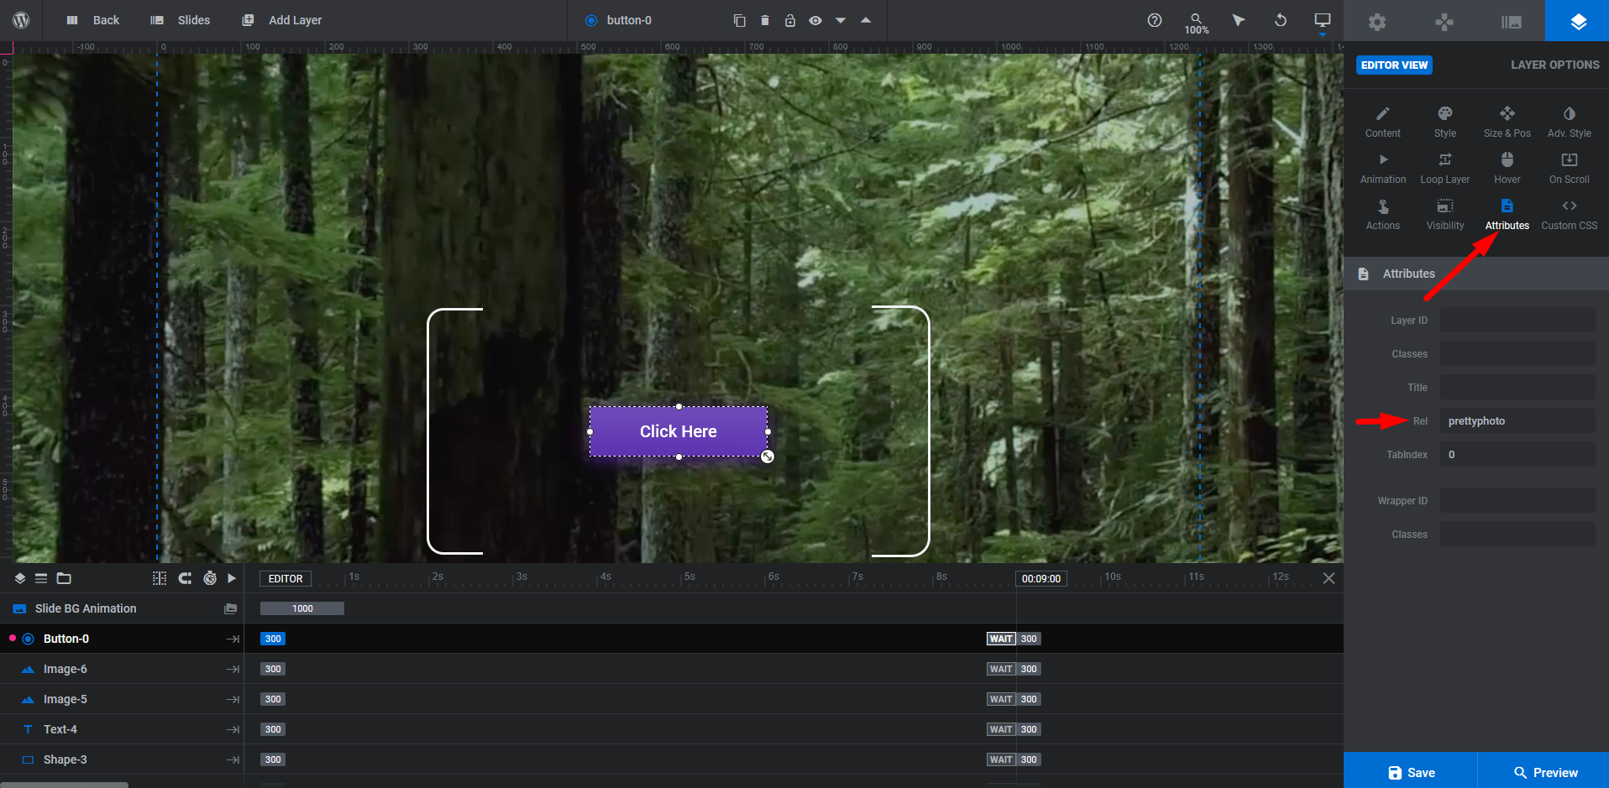Image resolution: width=1609 pixels, height=788 pixels.
Task: Click the wrapper Classes input field
Action: pos(1517,535)
